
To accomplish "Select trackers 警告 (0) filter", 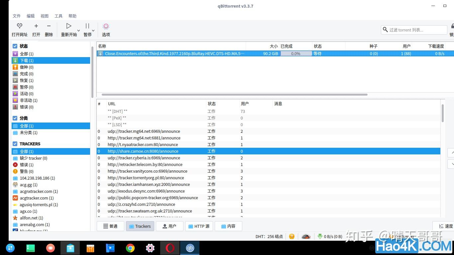I will (51, 171).
